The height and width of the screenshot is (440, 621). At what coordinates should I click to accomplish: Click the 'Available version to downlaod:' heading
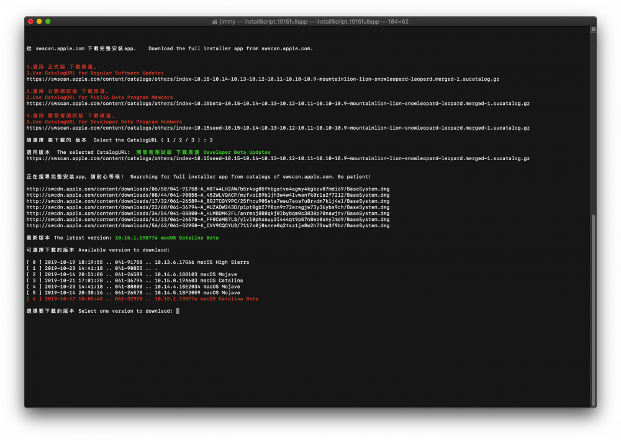click(x=124, y=250)
